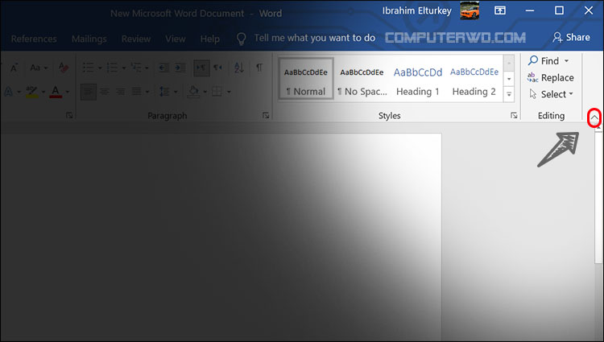Click the Shrink Font size icon
The image size is (604, 342).
(14, 68)
